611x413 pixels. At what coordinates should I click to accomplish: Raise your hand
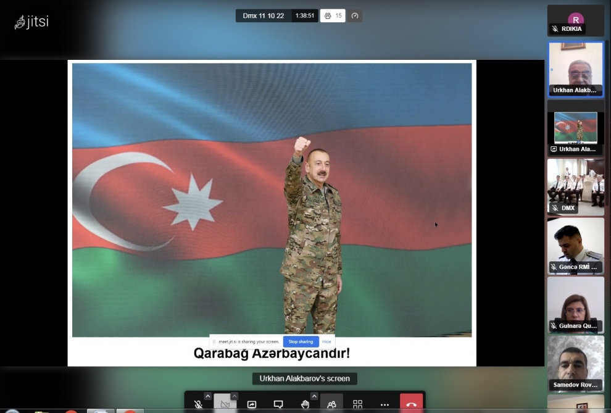click(305, 404)
